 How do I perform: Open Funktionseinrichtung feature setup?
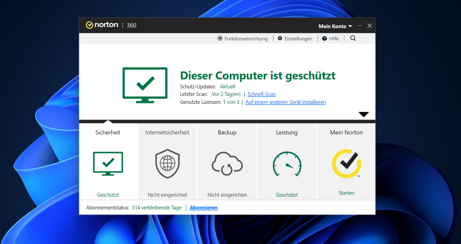[x=243, y=39]
